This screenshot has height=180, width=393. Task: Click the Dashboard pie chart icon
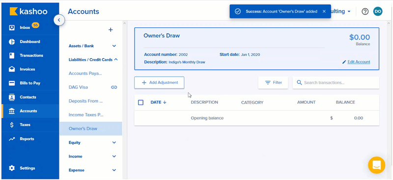click(x=12, y=42)
